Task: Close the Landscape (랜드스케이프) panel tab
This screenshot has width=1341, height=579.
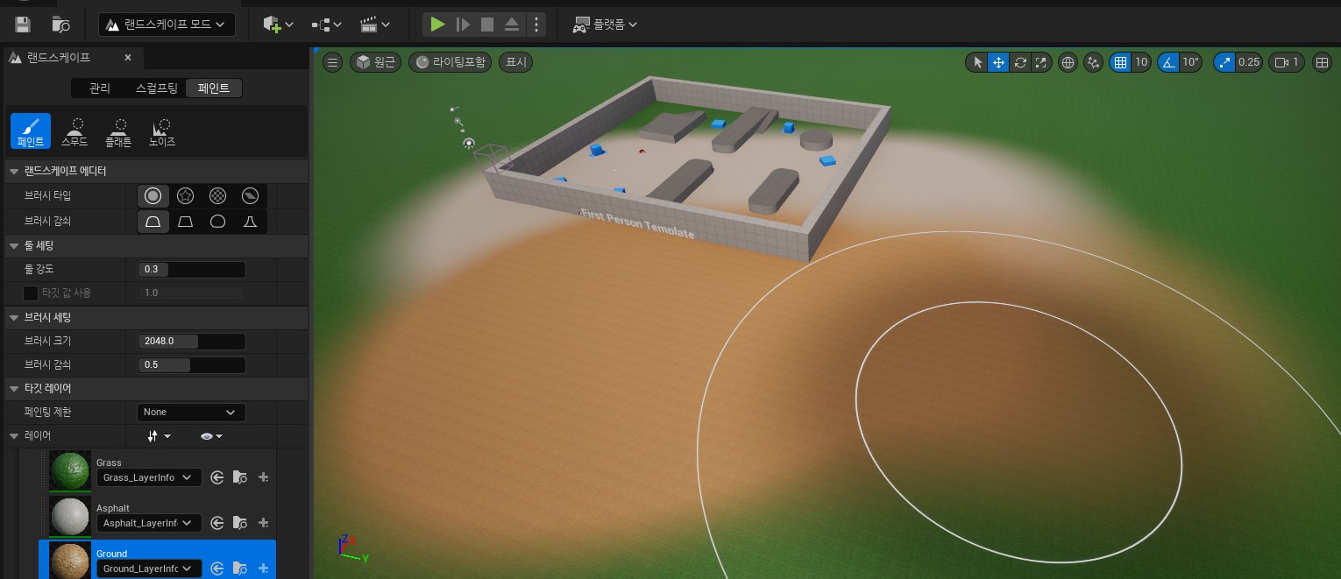Action: pyautogui.click(x=128, y=58)
